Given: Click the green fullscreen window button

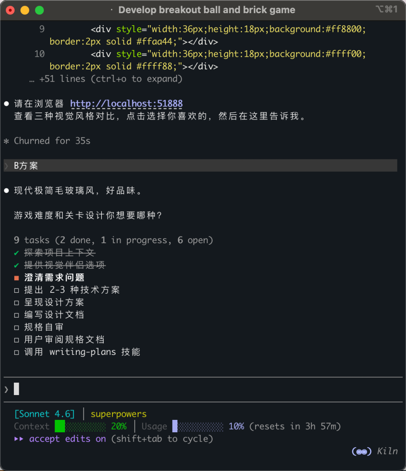Looking at the screenshot, I should 39,10.
